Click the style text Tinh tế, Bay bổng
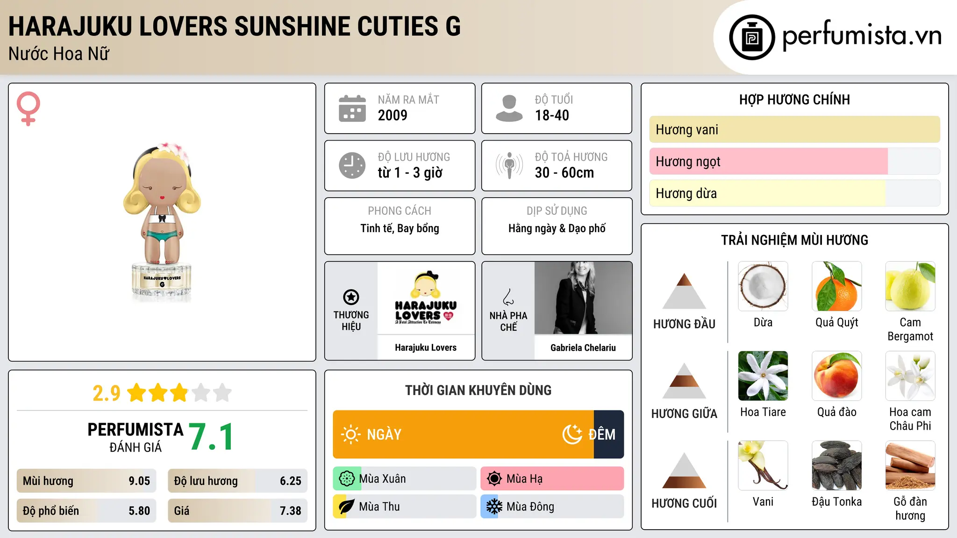This screenshot has height=538, width=957. tap(400, 228)
